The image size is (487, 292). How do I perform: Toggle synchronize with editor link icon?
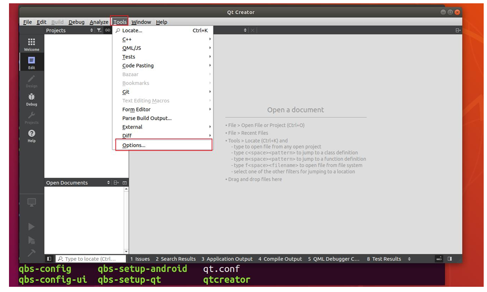click(x=107, y=30)
